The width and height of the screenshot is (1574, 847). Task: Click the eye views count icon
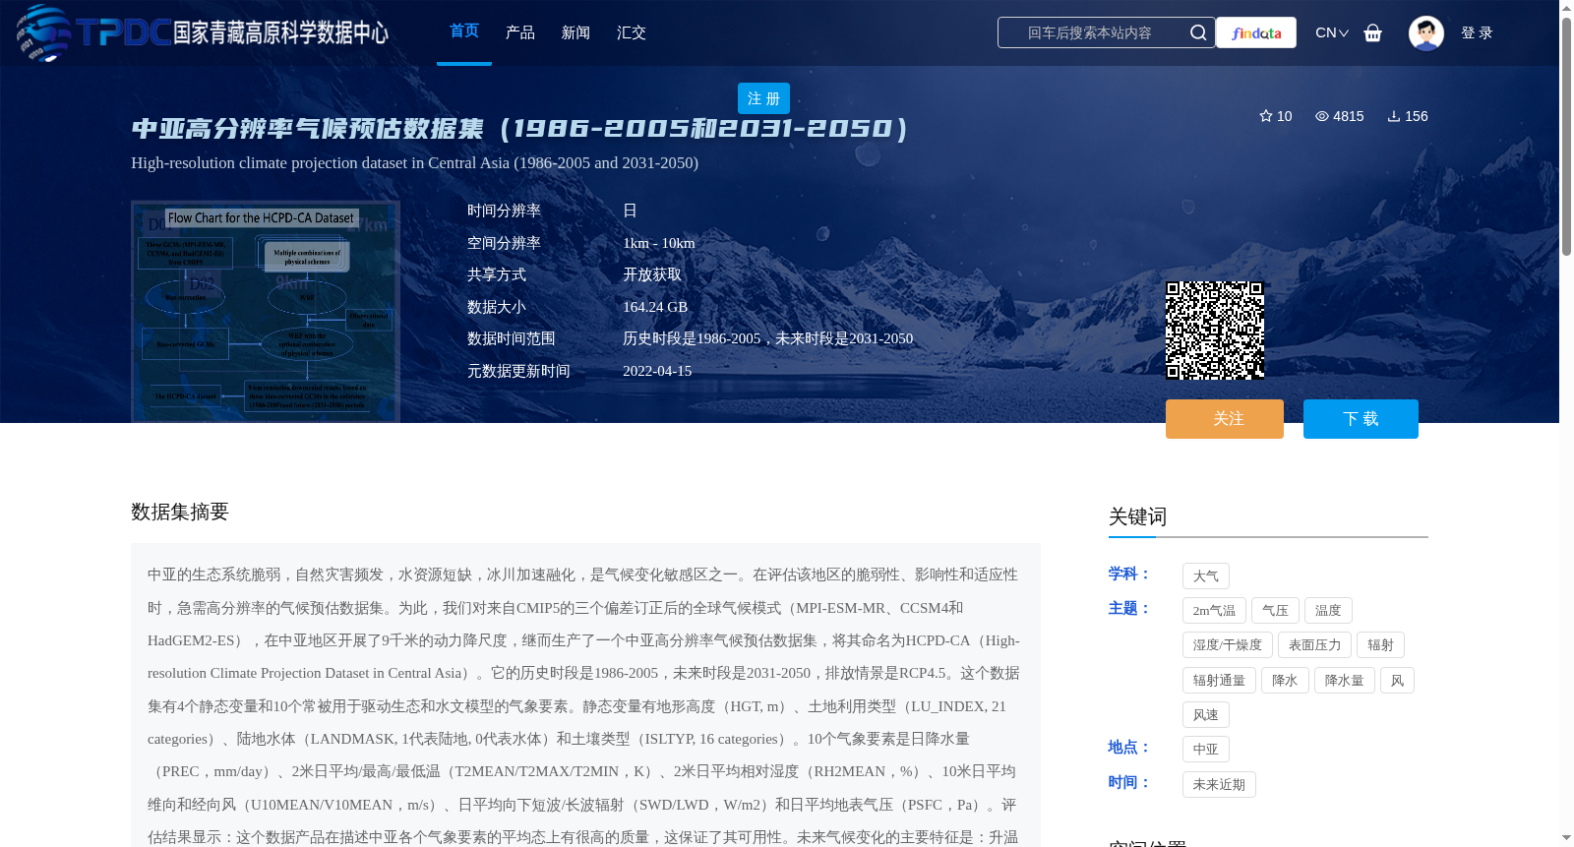point(1322,116)
